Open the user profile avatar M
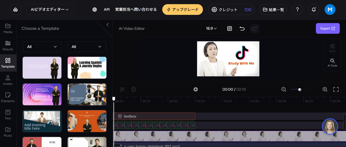The height and width of the screenshot is (147, 346). click(x=330, y=9)
